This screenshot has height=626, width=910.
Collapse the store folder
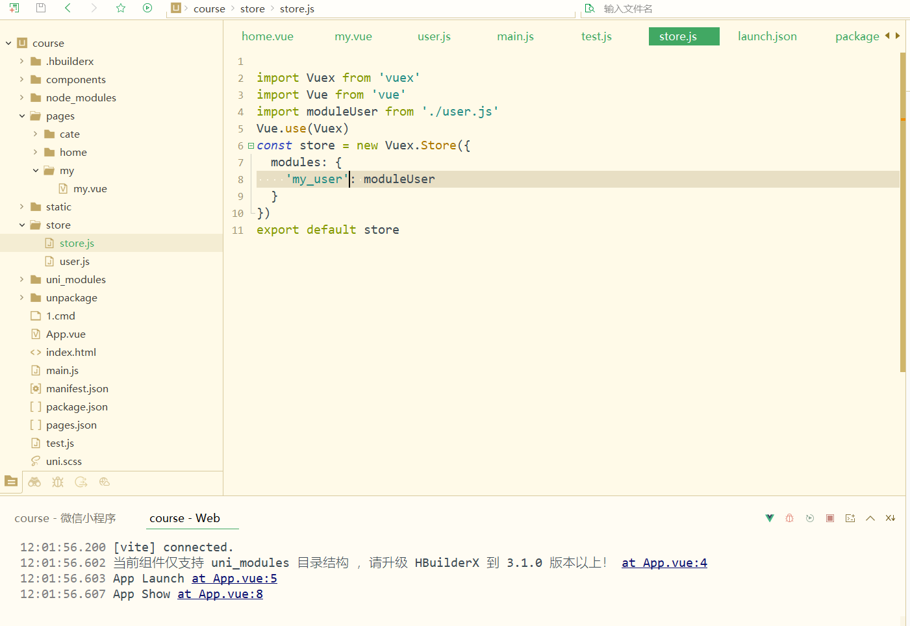point(21,225)
